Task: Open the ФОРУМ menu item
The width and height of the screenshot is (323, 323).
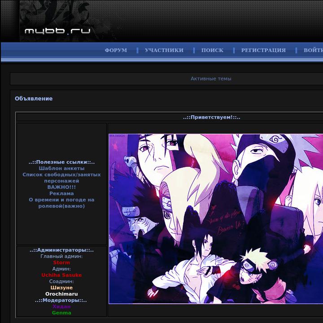Action: click(116, 50)
